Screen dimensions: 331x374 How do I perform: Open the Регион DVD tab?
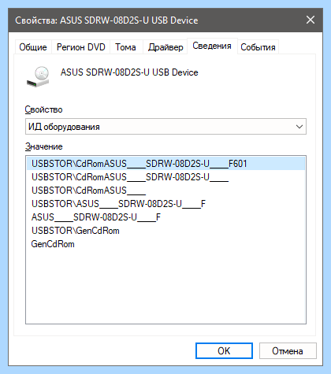tap(80, 47)
